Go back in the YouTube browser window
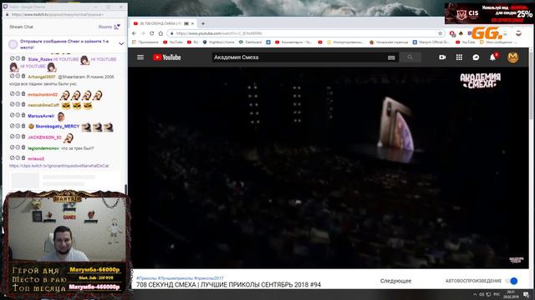The image size is (535, 300). [x=134, y=33]
